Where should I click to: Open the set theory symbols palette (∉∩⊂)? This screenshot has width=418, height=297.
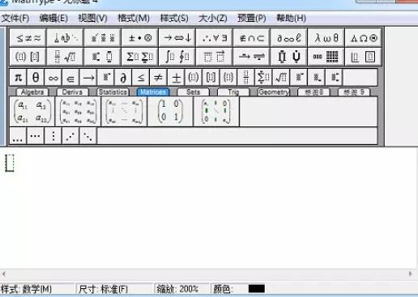[252, 38]
